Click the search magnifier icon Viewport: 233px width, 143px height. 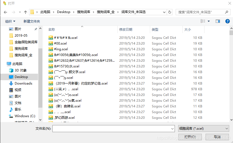(x=226, y=12)
